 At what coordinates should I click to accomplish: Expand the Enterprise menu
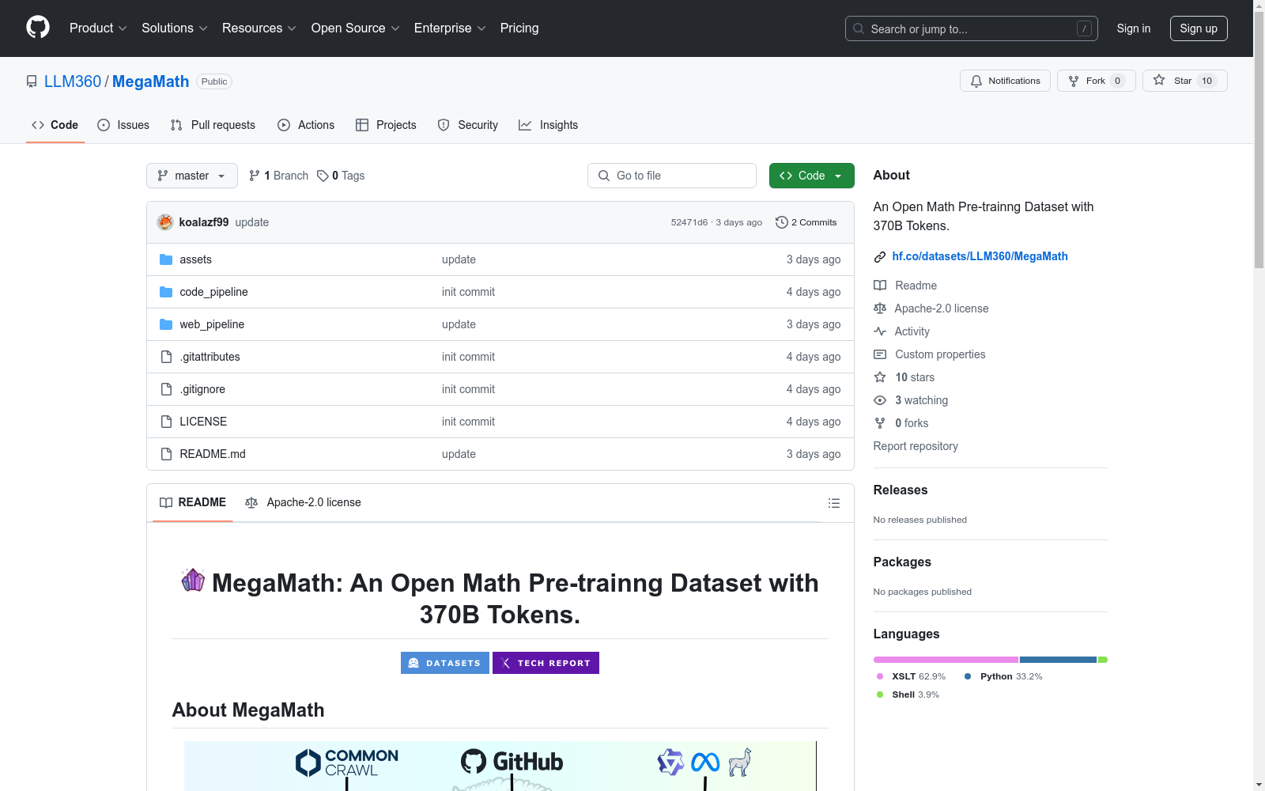[x=450, y=28]
